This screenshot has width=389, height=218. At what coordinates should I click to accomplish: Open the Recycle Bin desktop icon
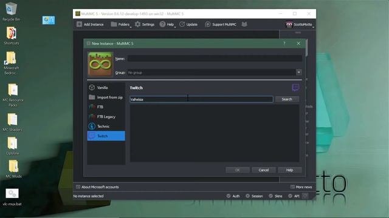[11, 12]
